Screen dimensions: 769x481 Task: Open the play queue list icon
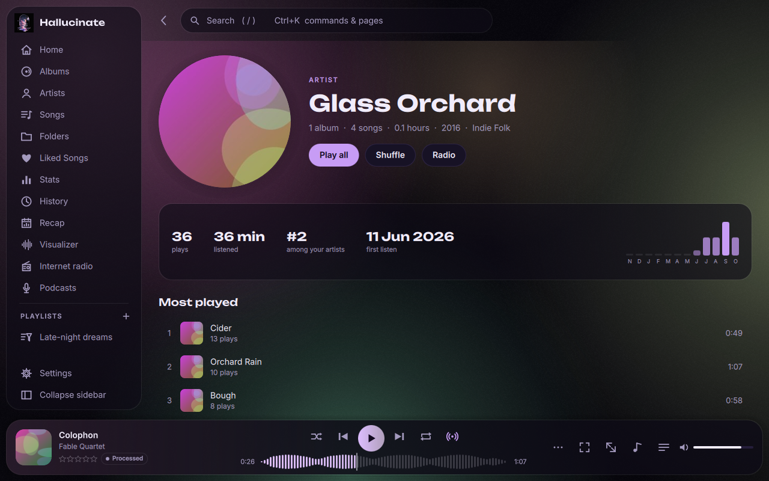click(664, 447)
